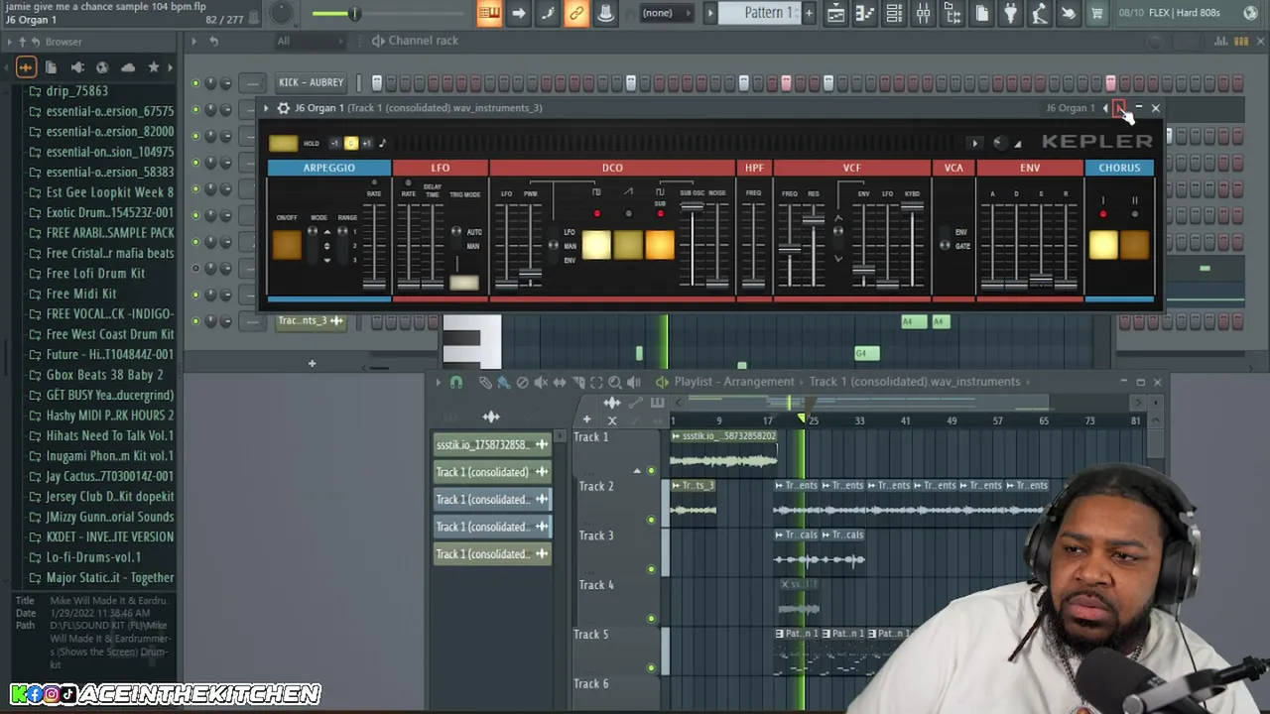Select the playlist paint brush tool

tap(503, 382)
